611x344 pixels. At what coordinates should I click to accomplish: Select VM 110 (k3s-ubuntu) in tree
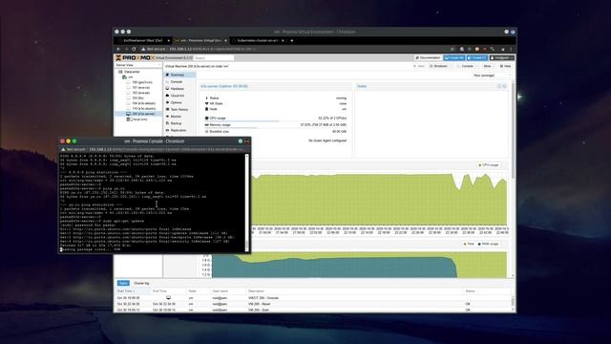click(143, 108)
